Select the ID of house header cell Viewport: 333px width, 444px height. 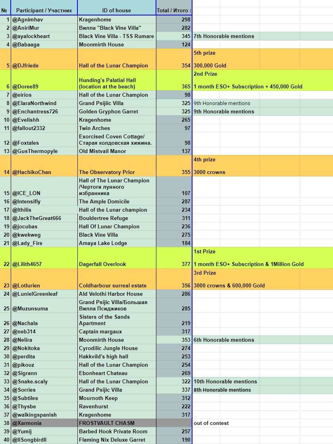tap(116, 8)
